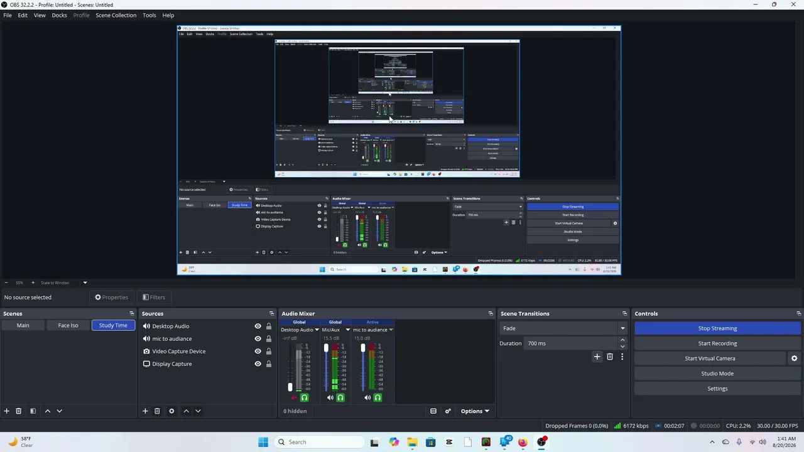This screenshot has height=452, width=804.
Task: Open the Edit menu
Action: [23, 15]
